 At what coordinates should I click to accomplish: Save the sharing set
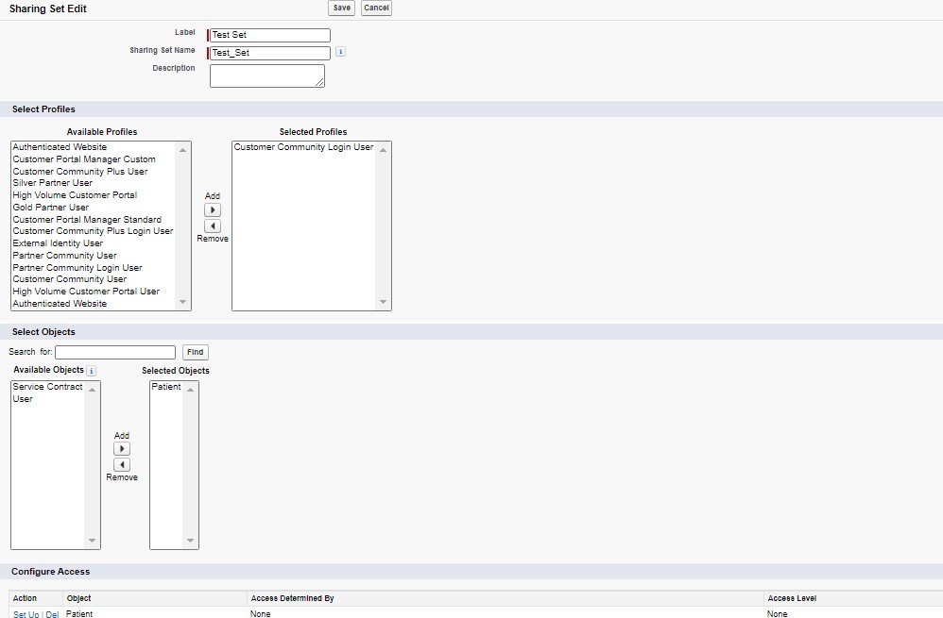(x=341, y=8)
